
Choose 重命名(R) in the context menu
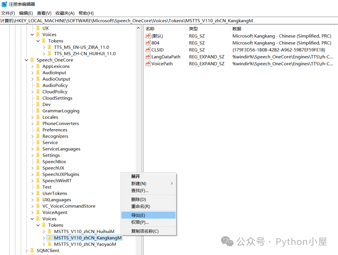point(149,206)
